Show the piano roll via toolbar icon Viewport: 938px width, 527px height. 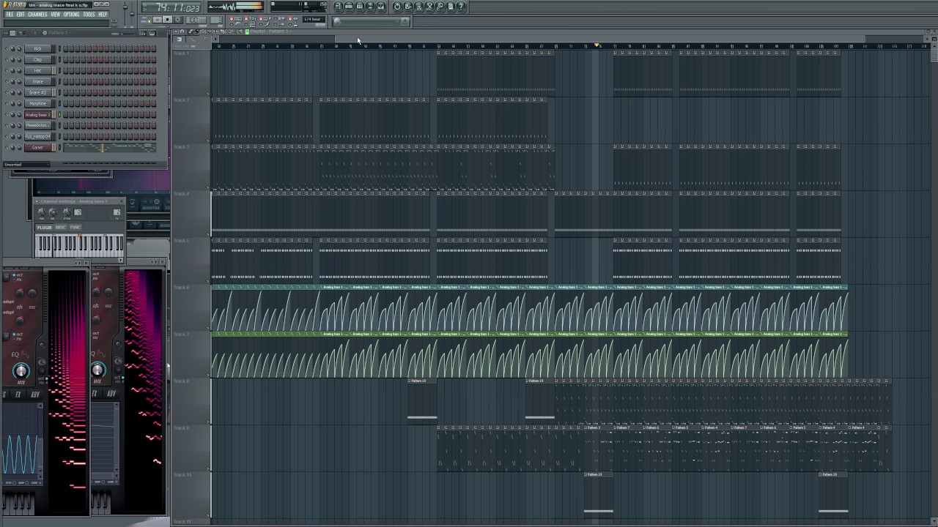point(359,7)
